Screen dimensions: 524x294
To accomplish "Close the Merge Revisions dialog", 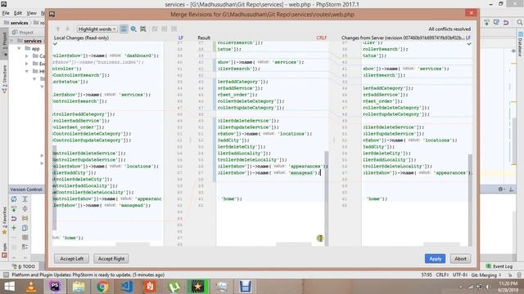I will click(472, 13).
